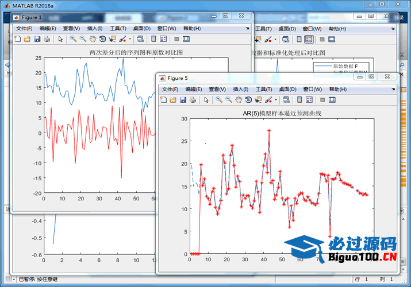This screenshot has height=287, width=411.
Task: Select Zoom In tool in Figure 5
Action: (219, 100)
